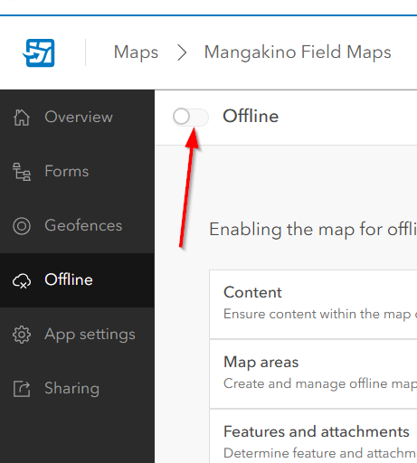Enable the Offline toggle switch

(x=191, y=117)
